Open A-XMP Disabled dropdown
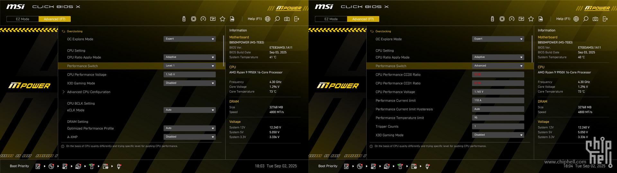The image size is (617, 173). (x=190, y=137)
